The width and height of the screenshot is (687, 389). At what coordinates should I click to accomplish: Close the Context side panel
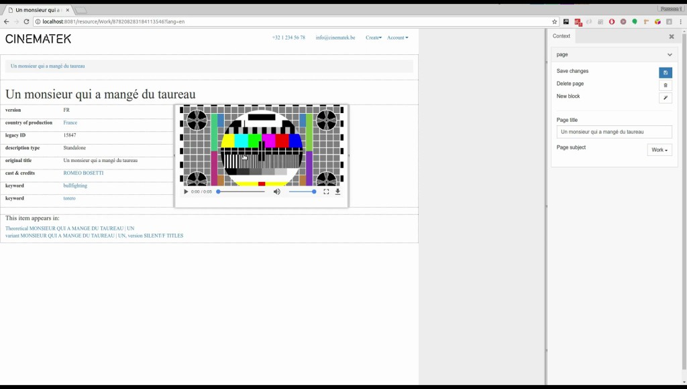[671, 37]
